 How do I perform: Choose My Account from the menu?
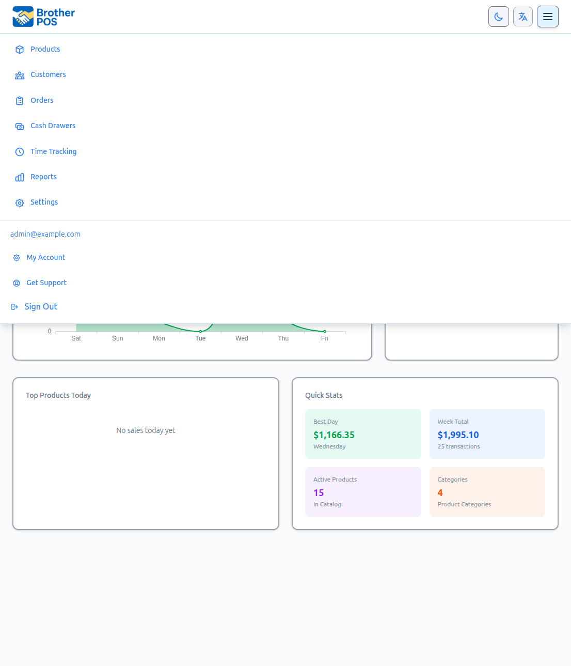[x=46, y=257]
